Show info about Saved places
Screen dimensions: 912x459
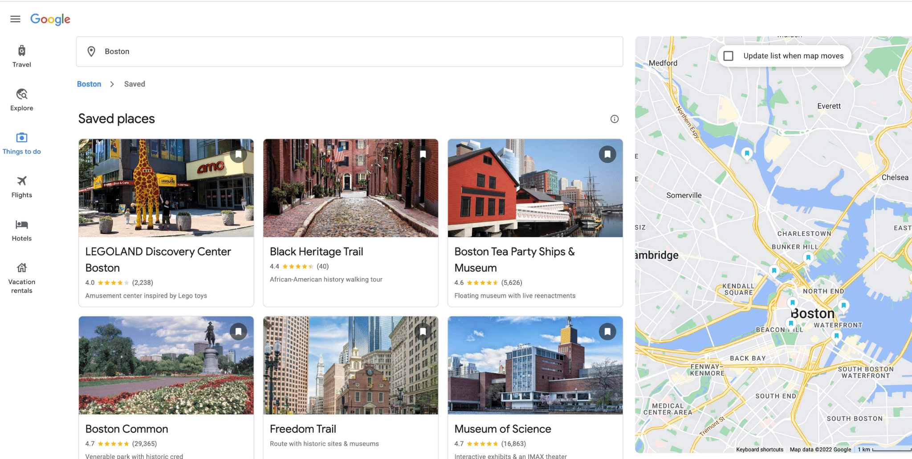tap(614, 119)
